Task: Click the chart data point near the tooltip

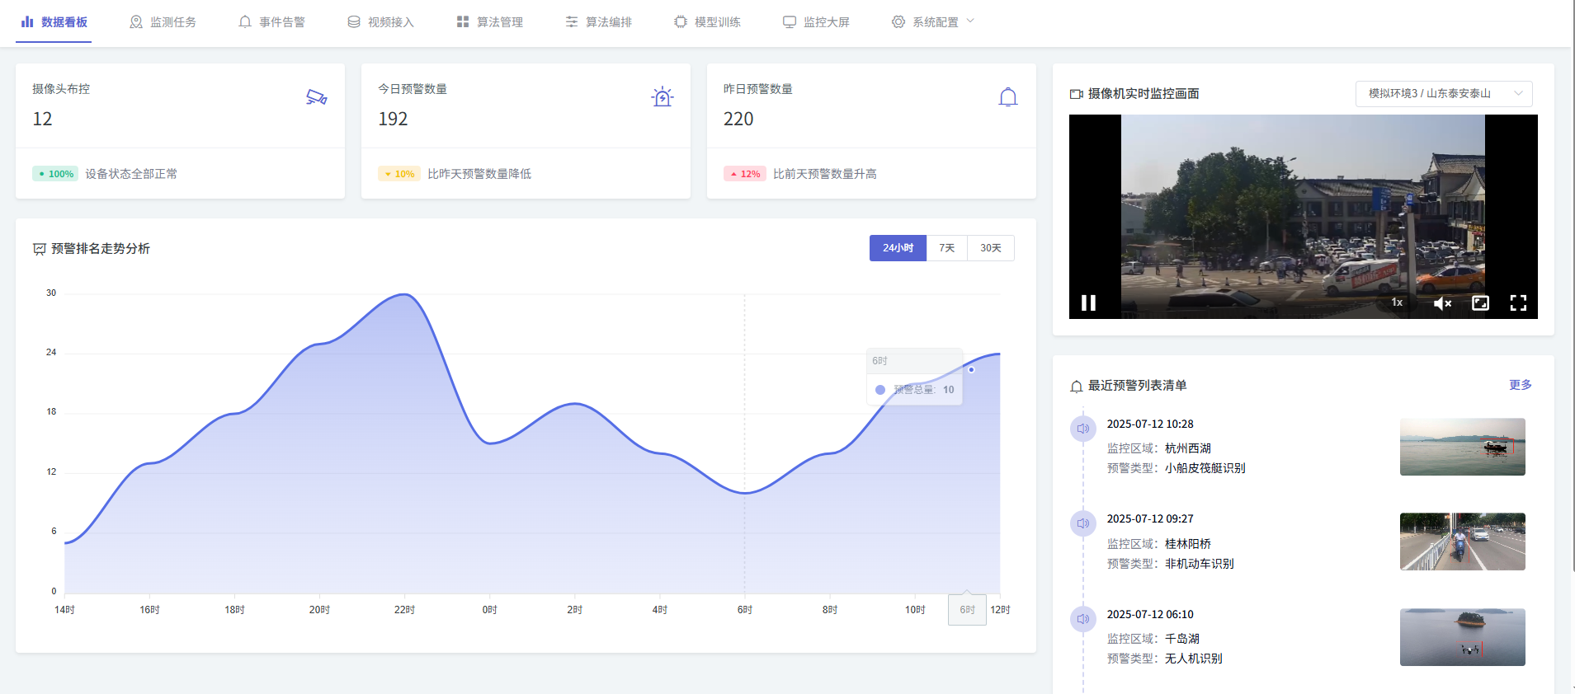Action: click(971, 370)
